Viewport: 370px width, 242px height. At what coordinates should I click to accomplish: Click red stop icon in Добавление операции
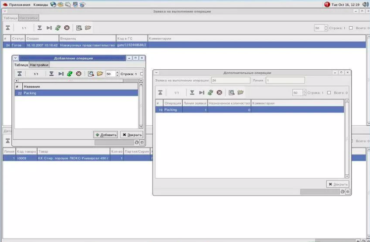point(79,74)
